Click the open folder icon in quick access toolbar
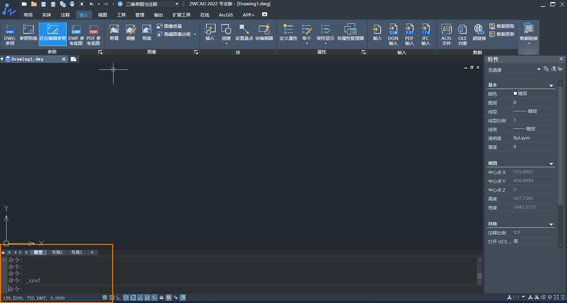The image size is (567, 303). [34, 4]
